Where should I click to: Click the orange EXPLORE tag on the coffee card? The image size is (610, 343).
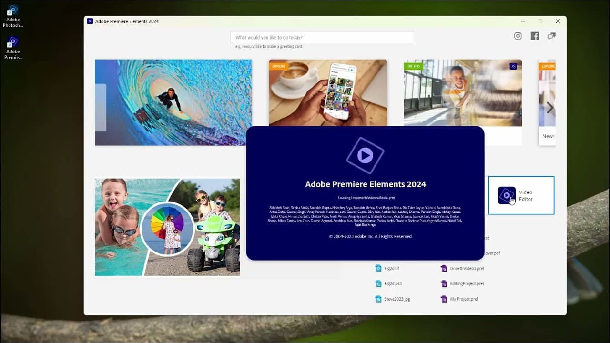pos(278,66)
